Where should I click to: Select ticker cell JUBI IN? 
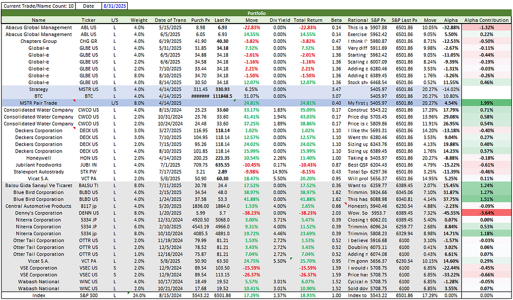[88, 165]
